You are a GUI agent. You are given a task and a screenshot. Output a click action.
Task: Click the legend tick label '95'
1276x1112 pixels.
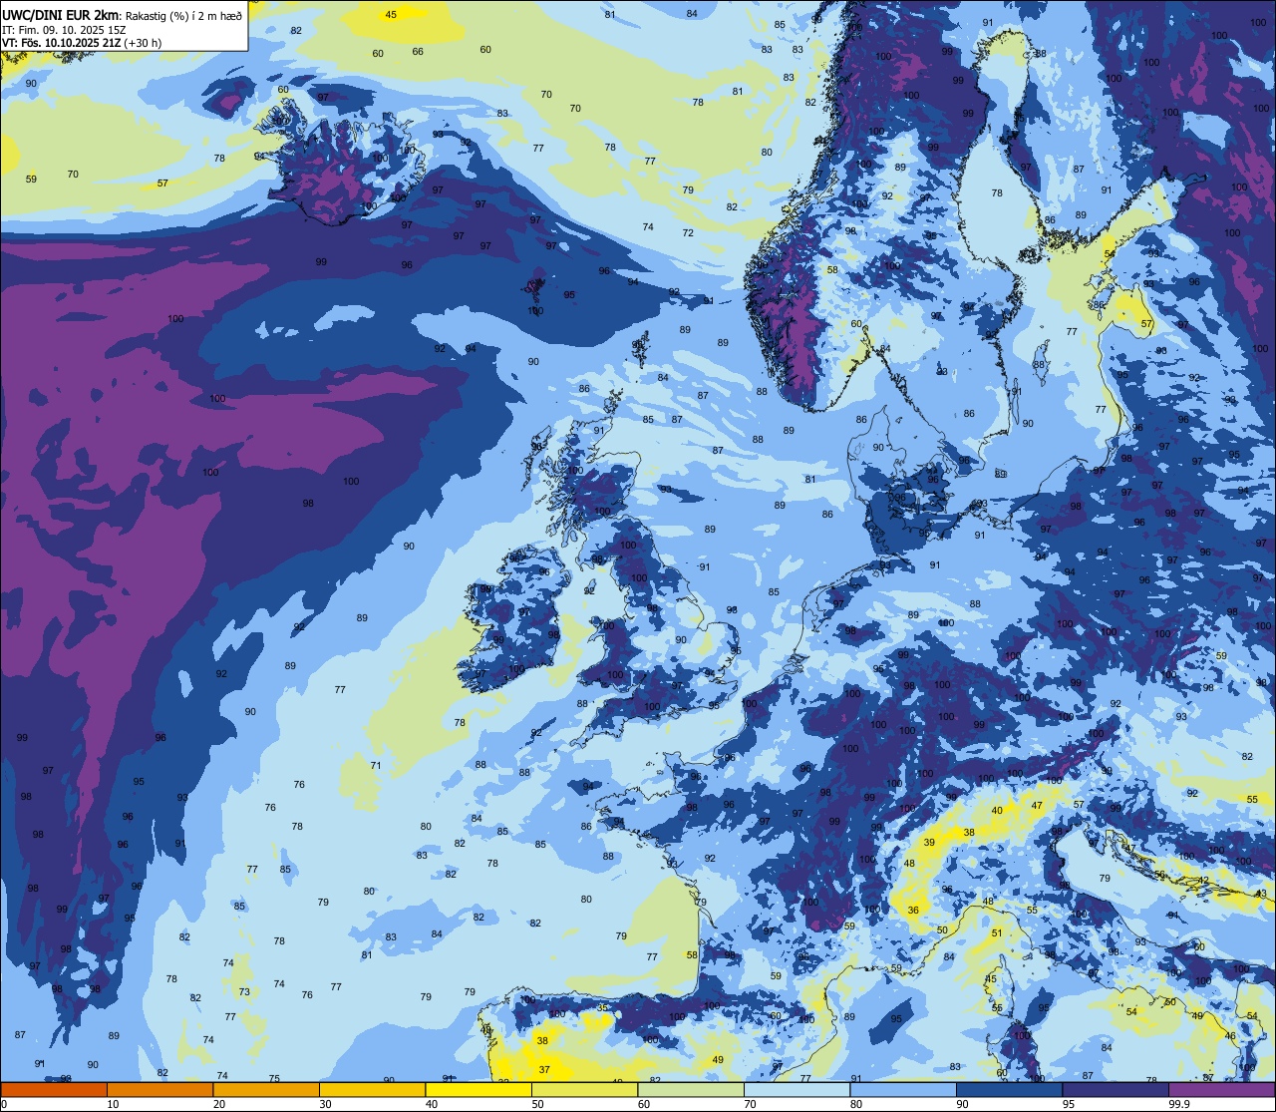[1069, 1104]
